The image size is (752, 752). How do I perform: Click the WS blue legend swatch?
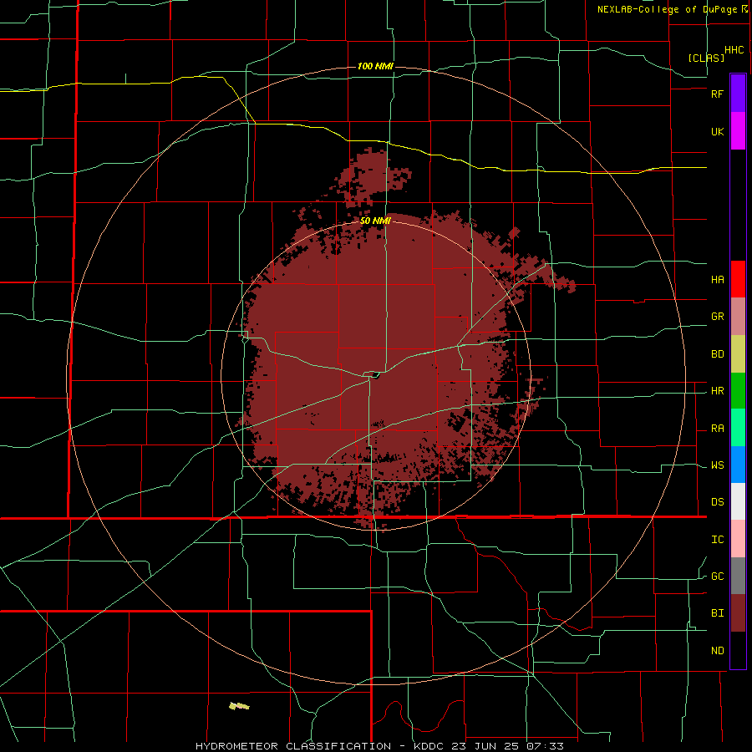pos(738,465)
